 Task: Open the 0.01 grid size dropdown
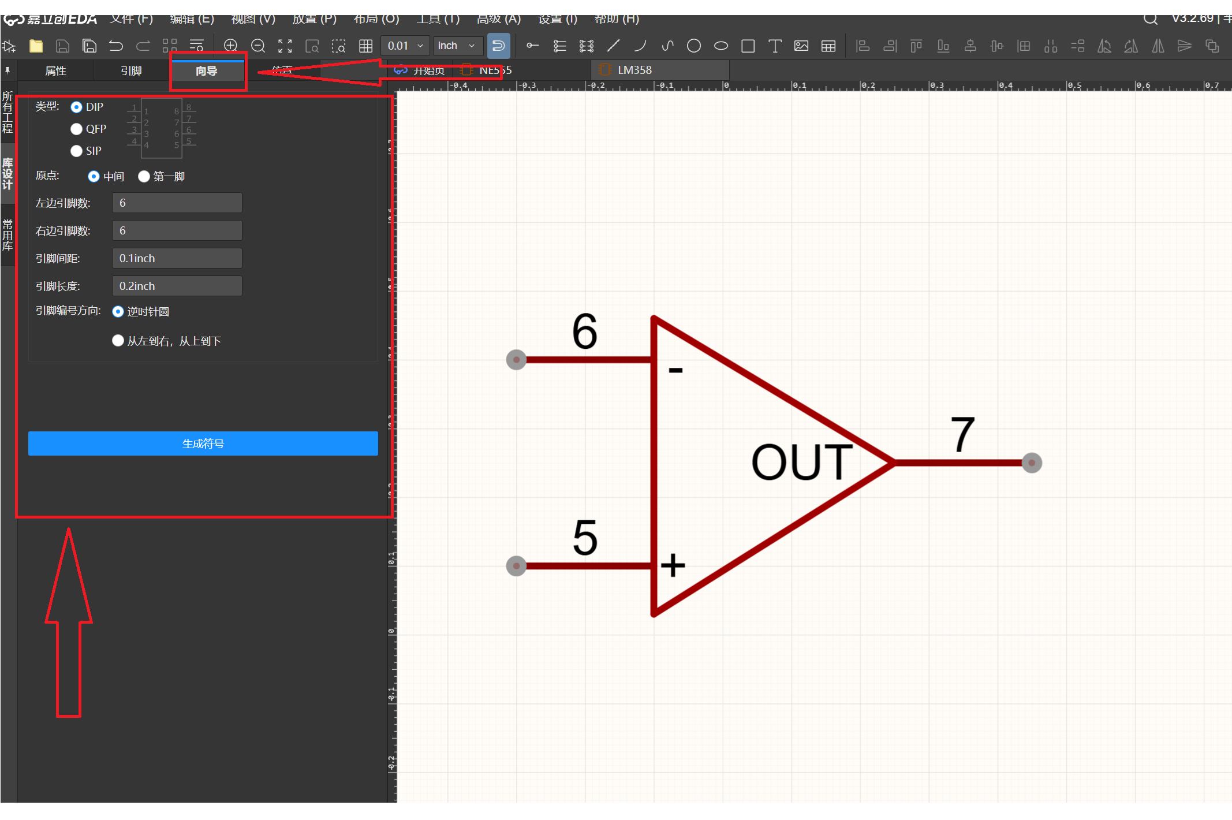pos(405,46)
